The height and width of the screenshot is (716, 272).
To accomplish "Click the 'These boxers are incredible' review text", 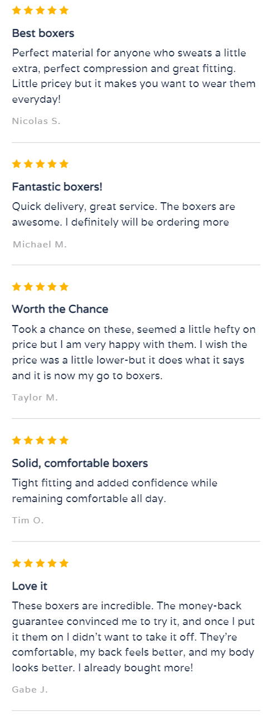I will point(133,637).
